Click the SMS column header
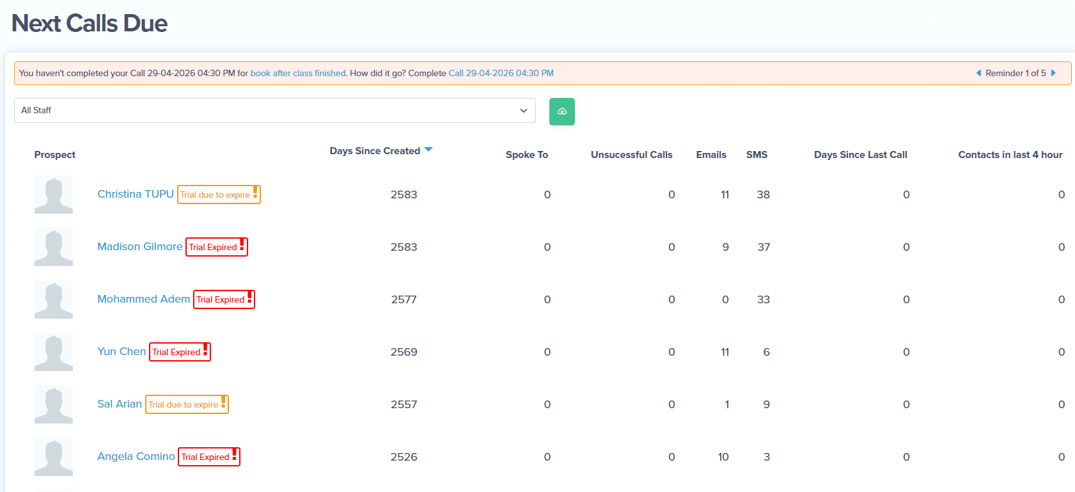This screenshot has width=1075, height=492. coord(757,155)
